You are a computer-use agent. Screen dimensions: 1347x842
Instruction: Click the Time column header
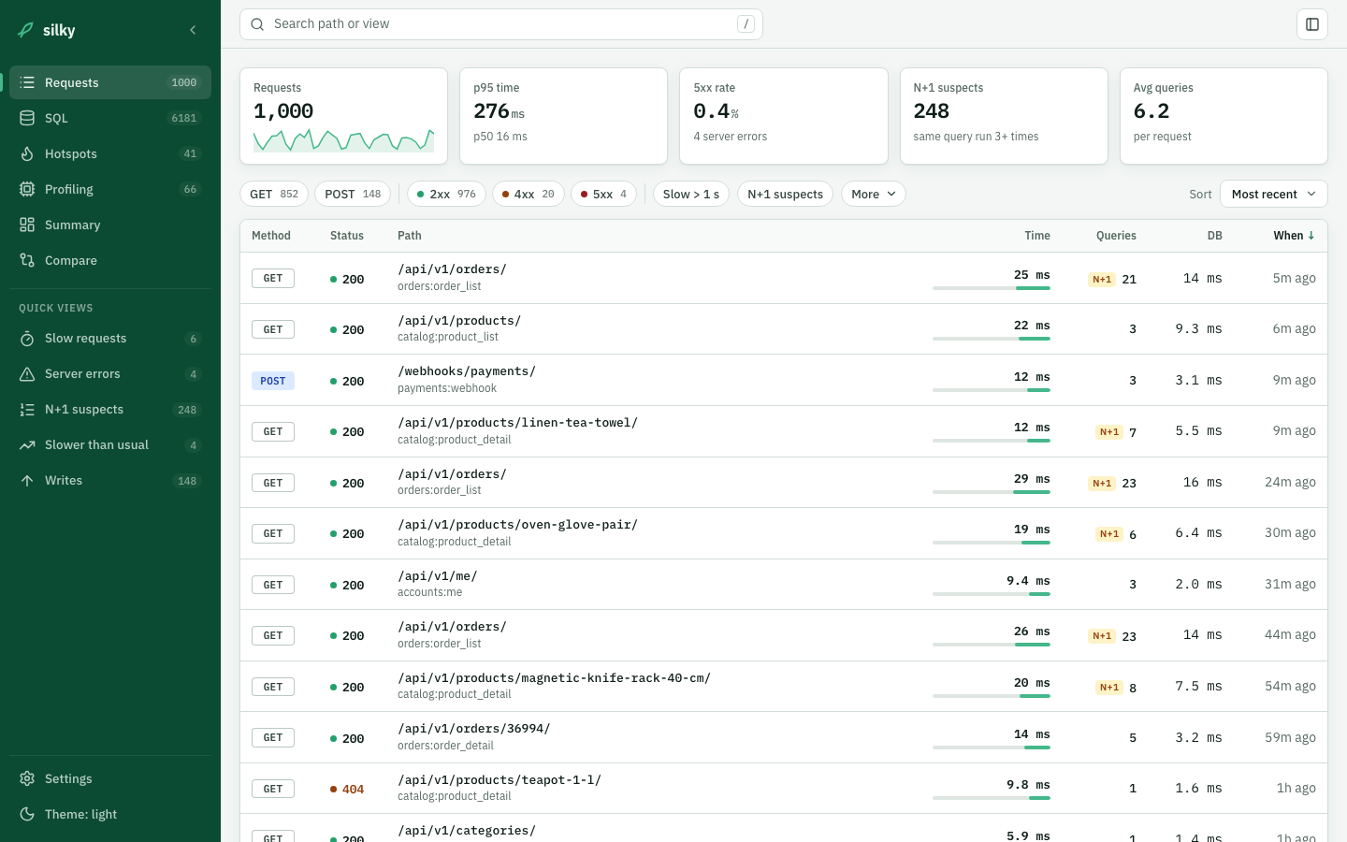(1037, 236)
